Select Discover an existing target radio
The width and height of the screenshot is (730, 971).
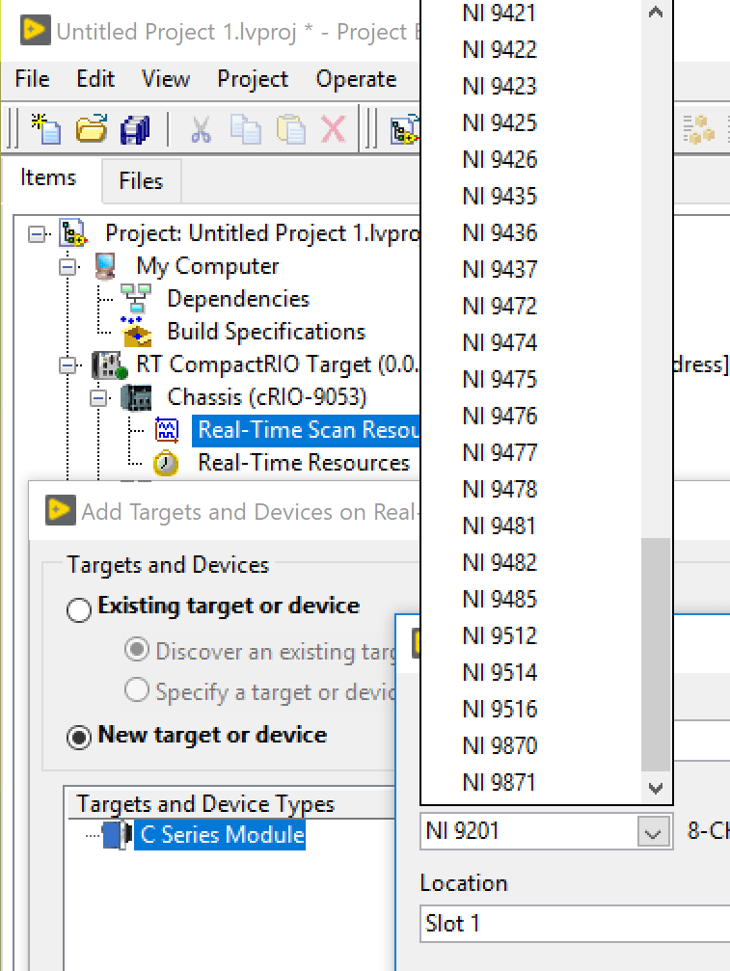tap(137, 650)
